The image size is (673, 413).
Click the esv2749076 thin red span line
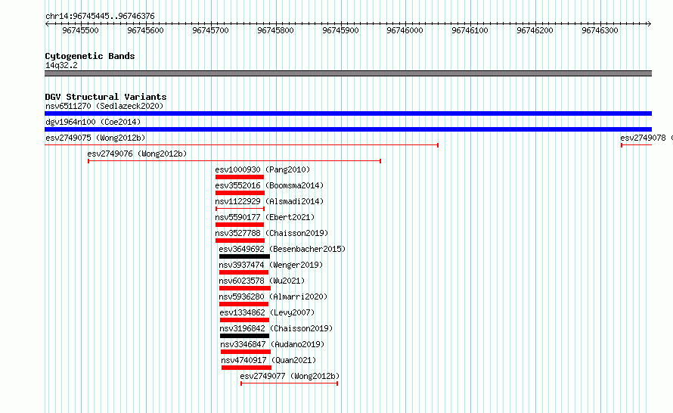point(234,161)
